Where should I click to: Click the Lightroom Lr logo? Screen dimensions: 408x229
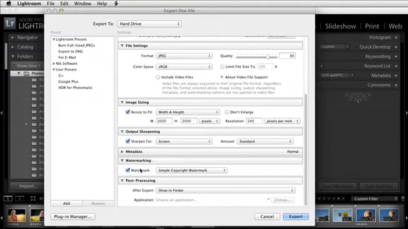click(x=9, y=23)
